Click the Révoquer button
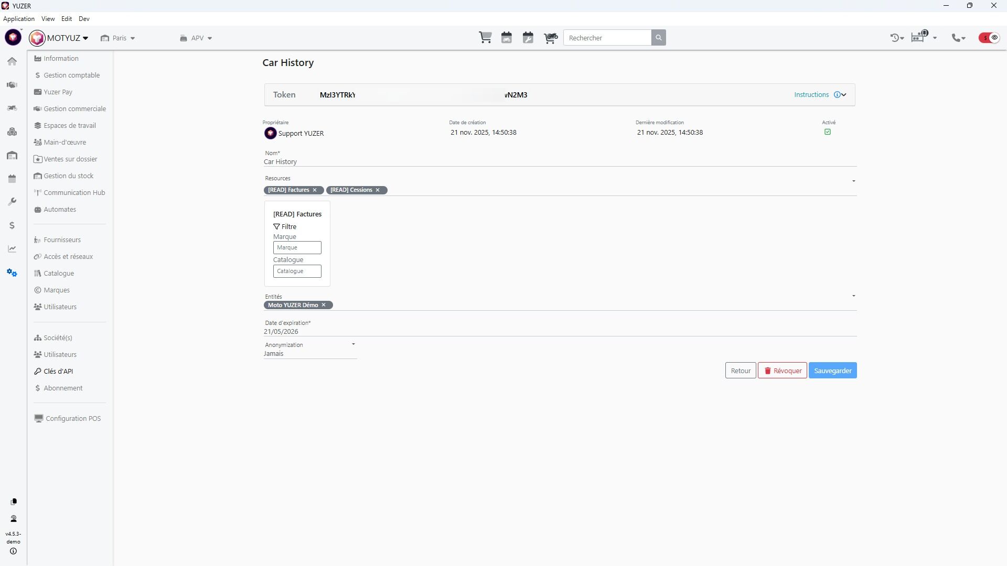The width and height of the screenshot is (1007, 566). [x=782, y=371]
